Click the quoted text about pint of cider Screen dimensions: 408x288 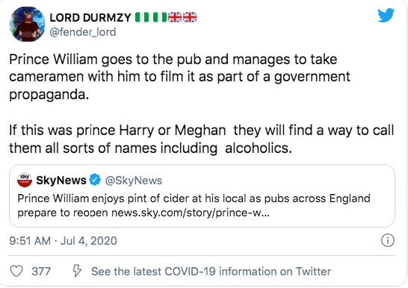(194, 205)
